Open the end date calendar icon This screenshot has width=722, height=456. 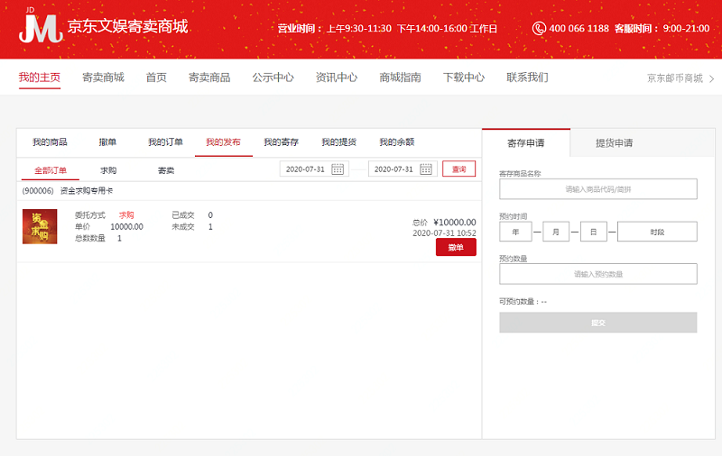[x=426, y=169]
